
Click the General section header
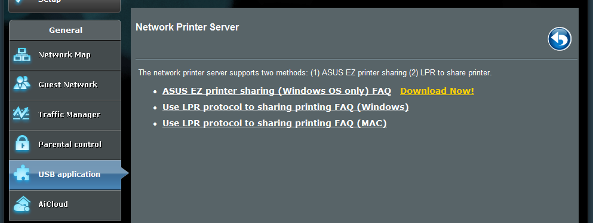tap(65, 30)
